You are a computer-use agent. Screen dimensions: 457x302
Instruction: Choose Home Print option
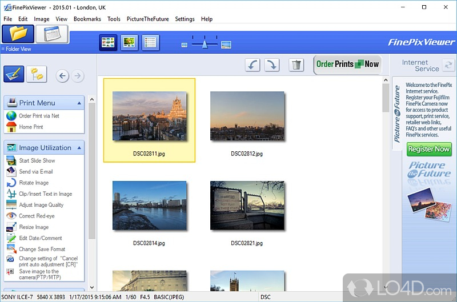[x=31, y=127]
